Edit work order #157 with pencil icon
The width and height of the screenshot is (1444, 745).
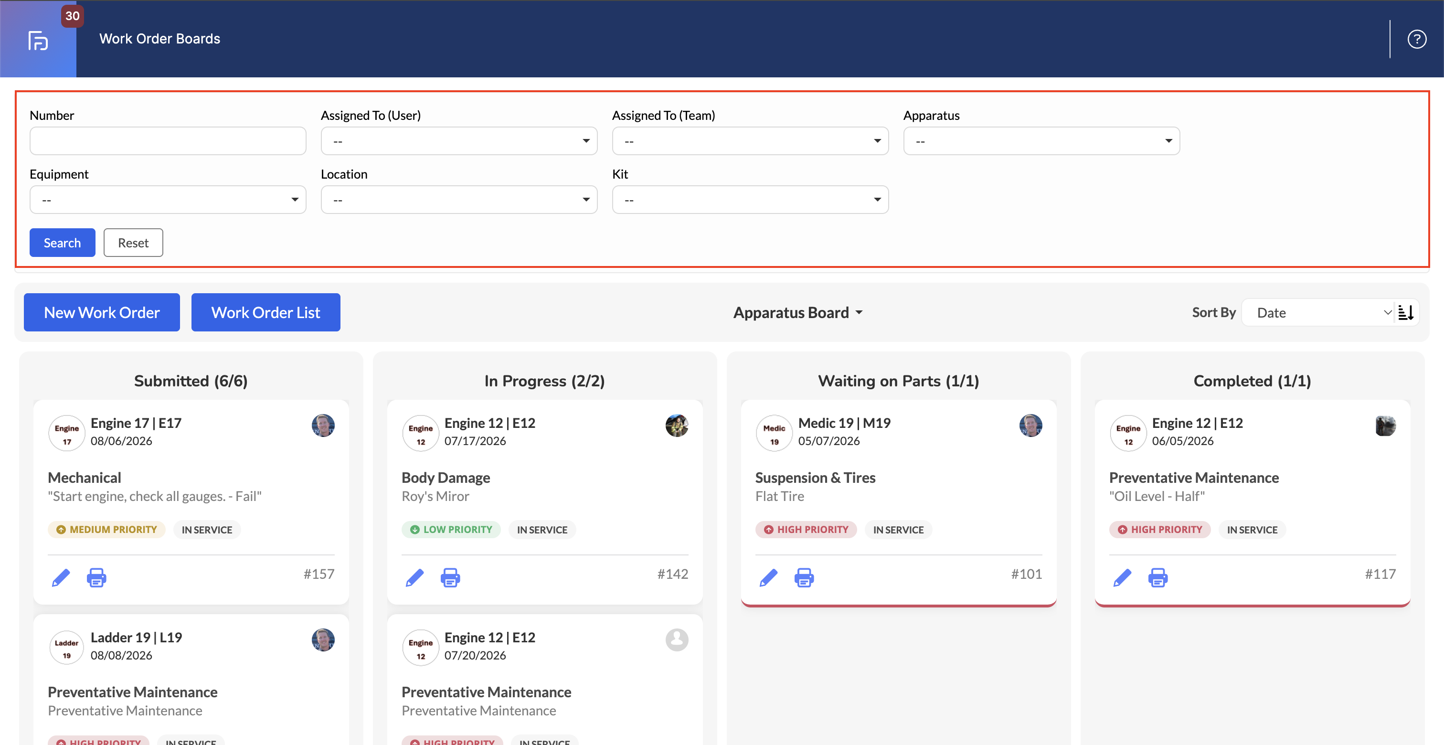[61, 577]
